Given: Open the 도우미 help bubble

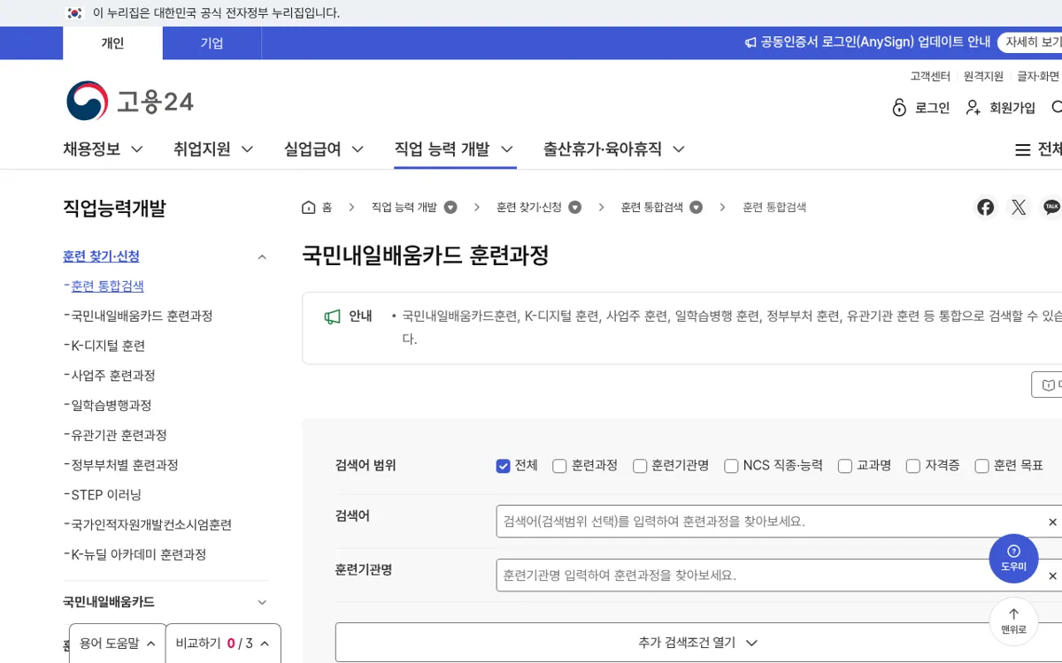Looking at the screenshot, I should (x=1013, y=559).
